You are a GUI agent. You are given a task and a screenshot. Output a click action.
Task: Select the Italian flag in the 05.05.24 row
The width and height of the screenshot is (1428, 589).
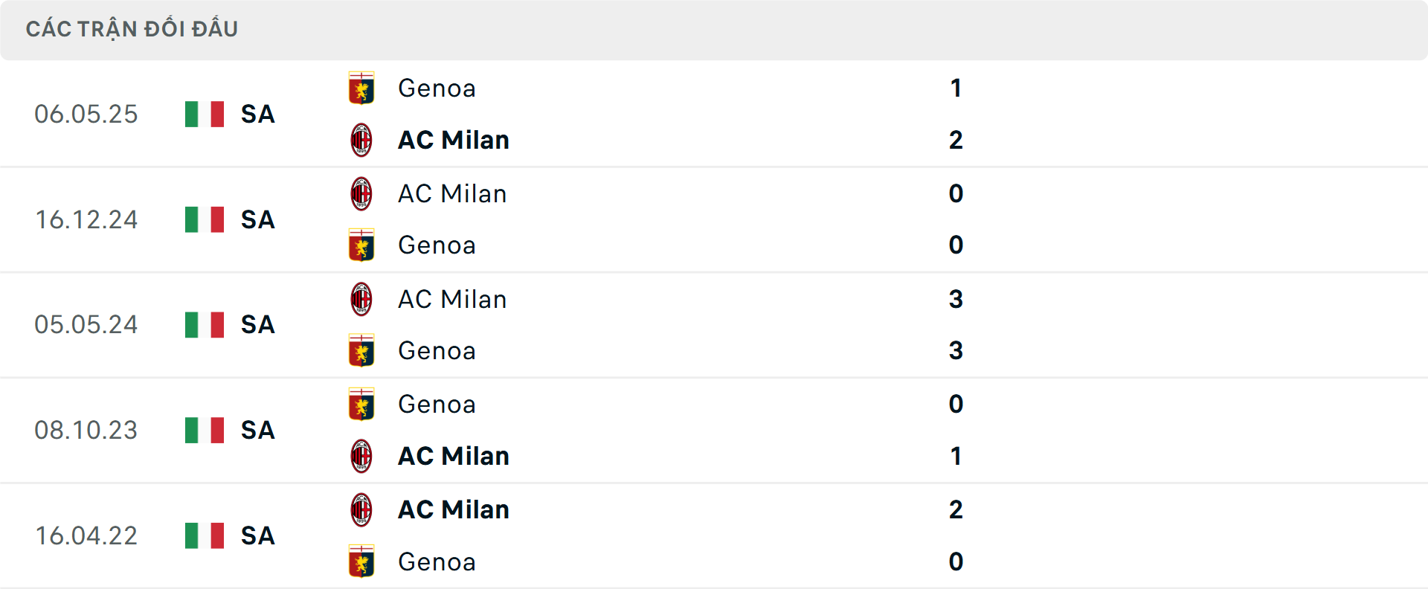[203, 325]
